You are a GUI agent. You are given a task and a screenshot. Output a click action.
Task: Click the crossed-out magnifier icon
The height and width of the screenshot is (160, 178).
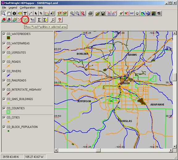[x=83, y=14]
